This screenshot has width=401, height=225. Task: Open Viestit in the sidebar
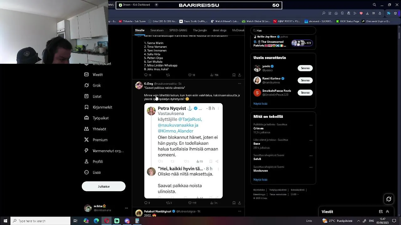tap(94, 75)
